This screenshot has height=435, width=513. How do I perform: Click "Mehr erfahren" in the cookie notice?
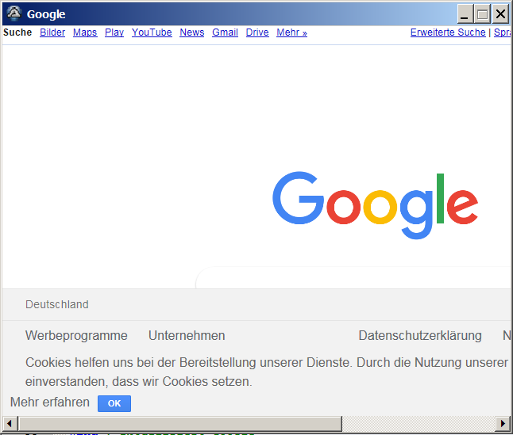point(50,403)
